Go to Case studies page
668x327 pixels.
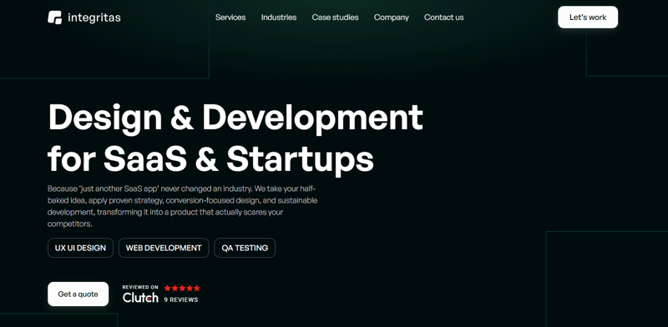tap(336, 18)
